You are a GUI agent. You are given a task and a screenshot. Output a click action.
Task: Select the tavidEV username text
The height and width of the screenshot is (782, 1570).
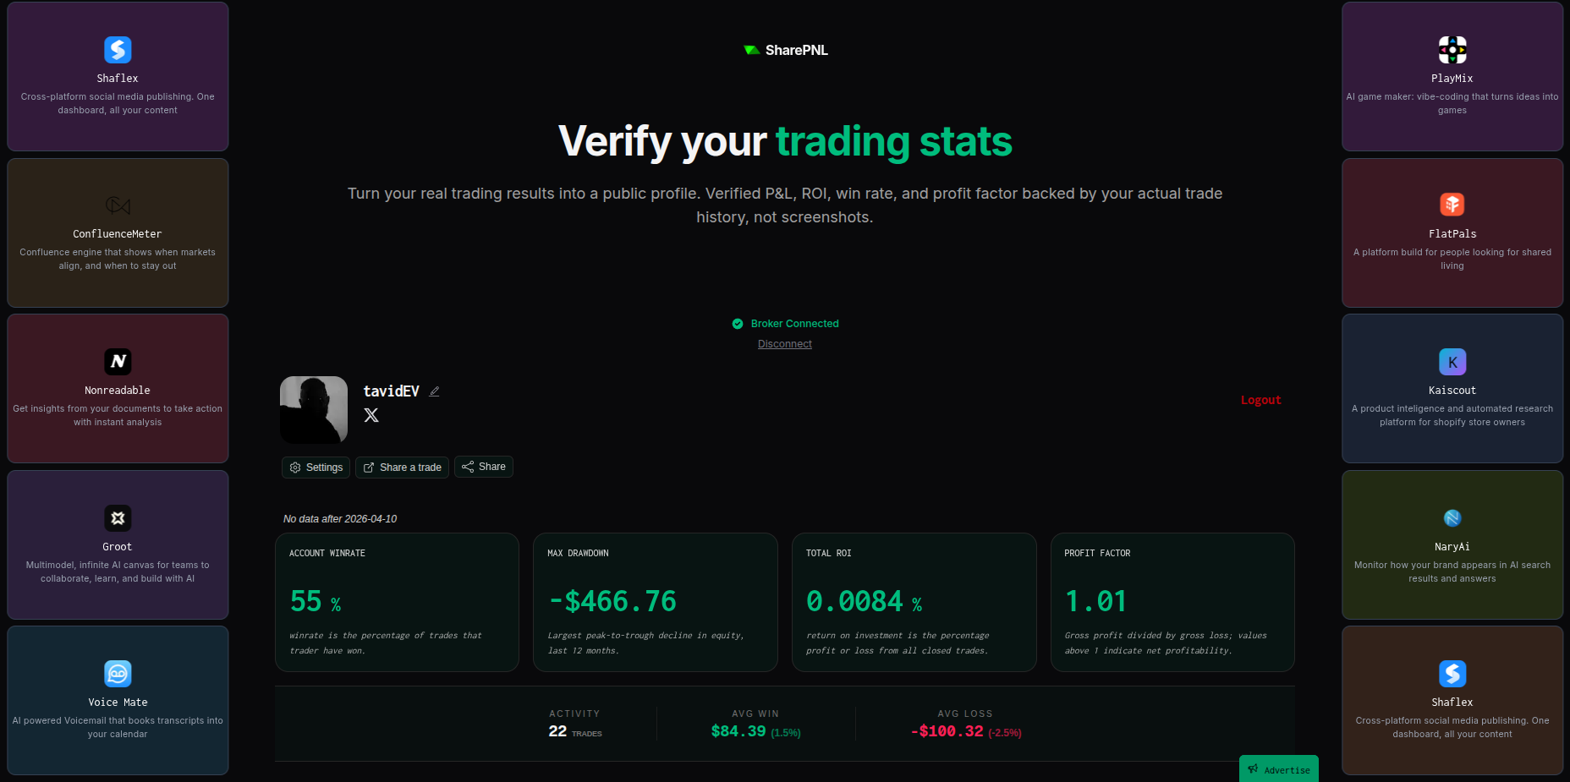click(391, 391)
